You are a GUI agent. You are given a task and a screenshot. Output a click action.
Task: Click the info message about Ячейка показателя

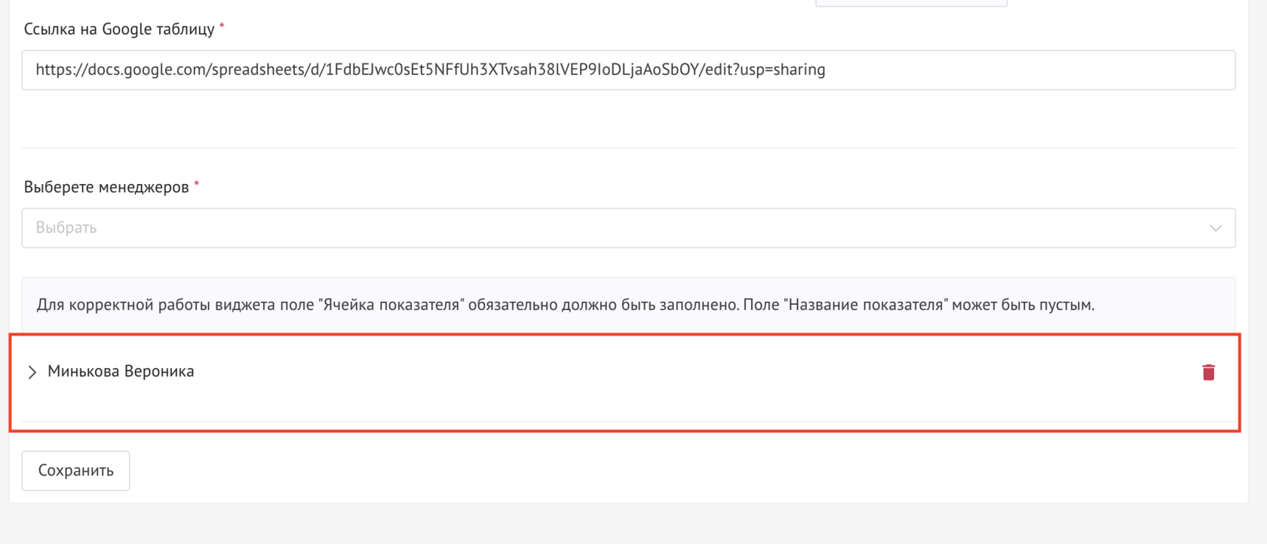click(x=566, y=304)
